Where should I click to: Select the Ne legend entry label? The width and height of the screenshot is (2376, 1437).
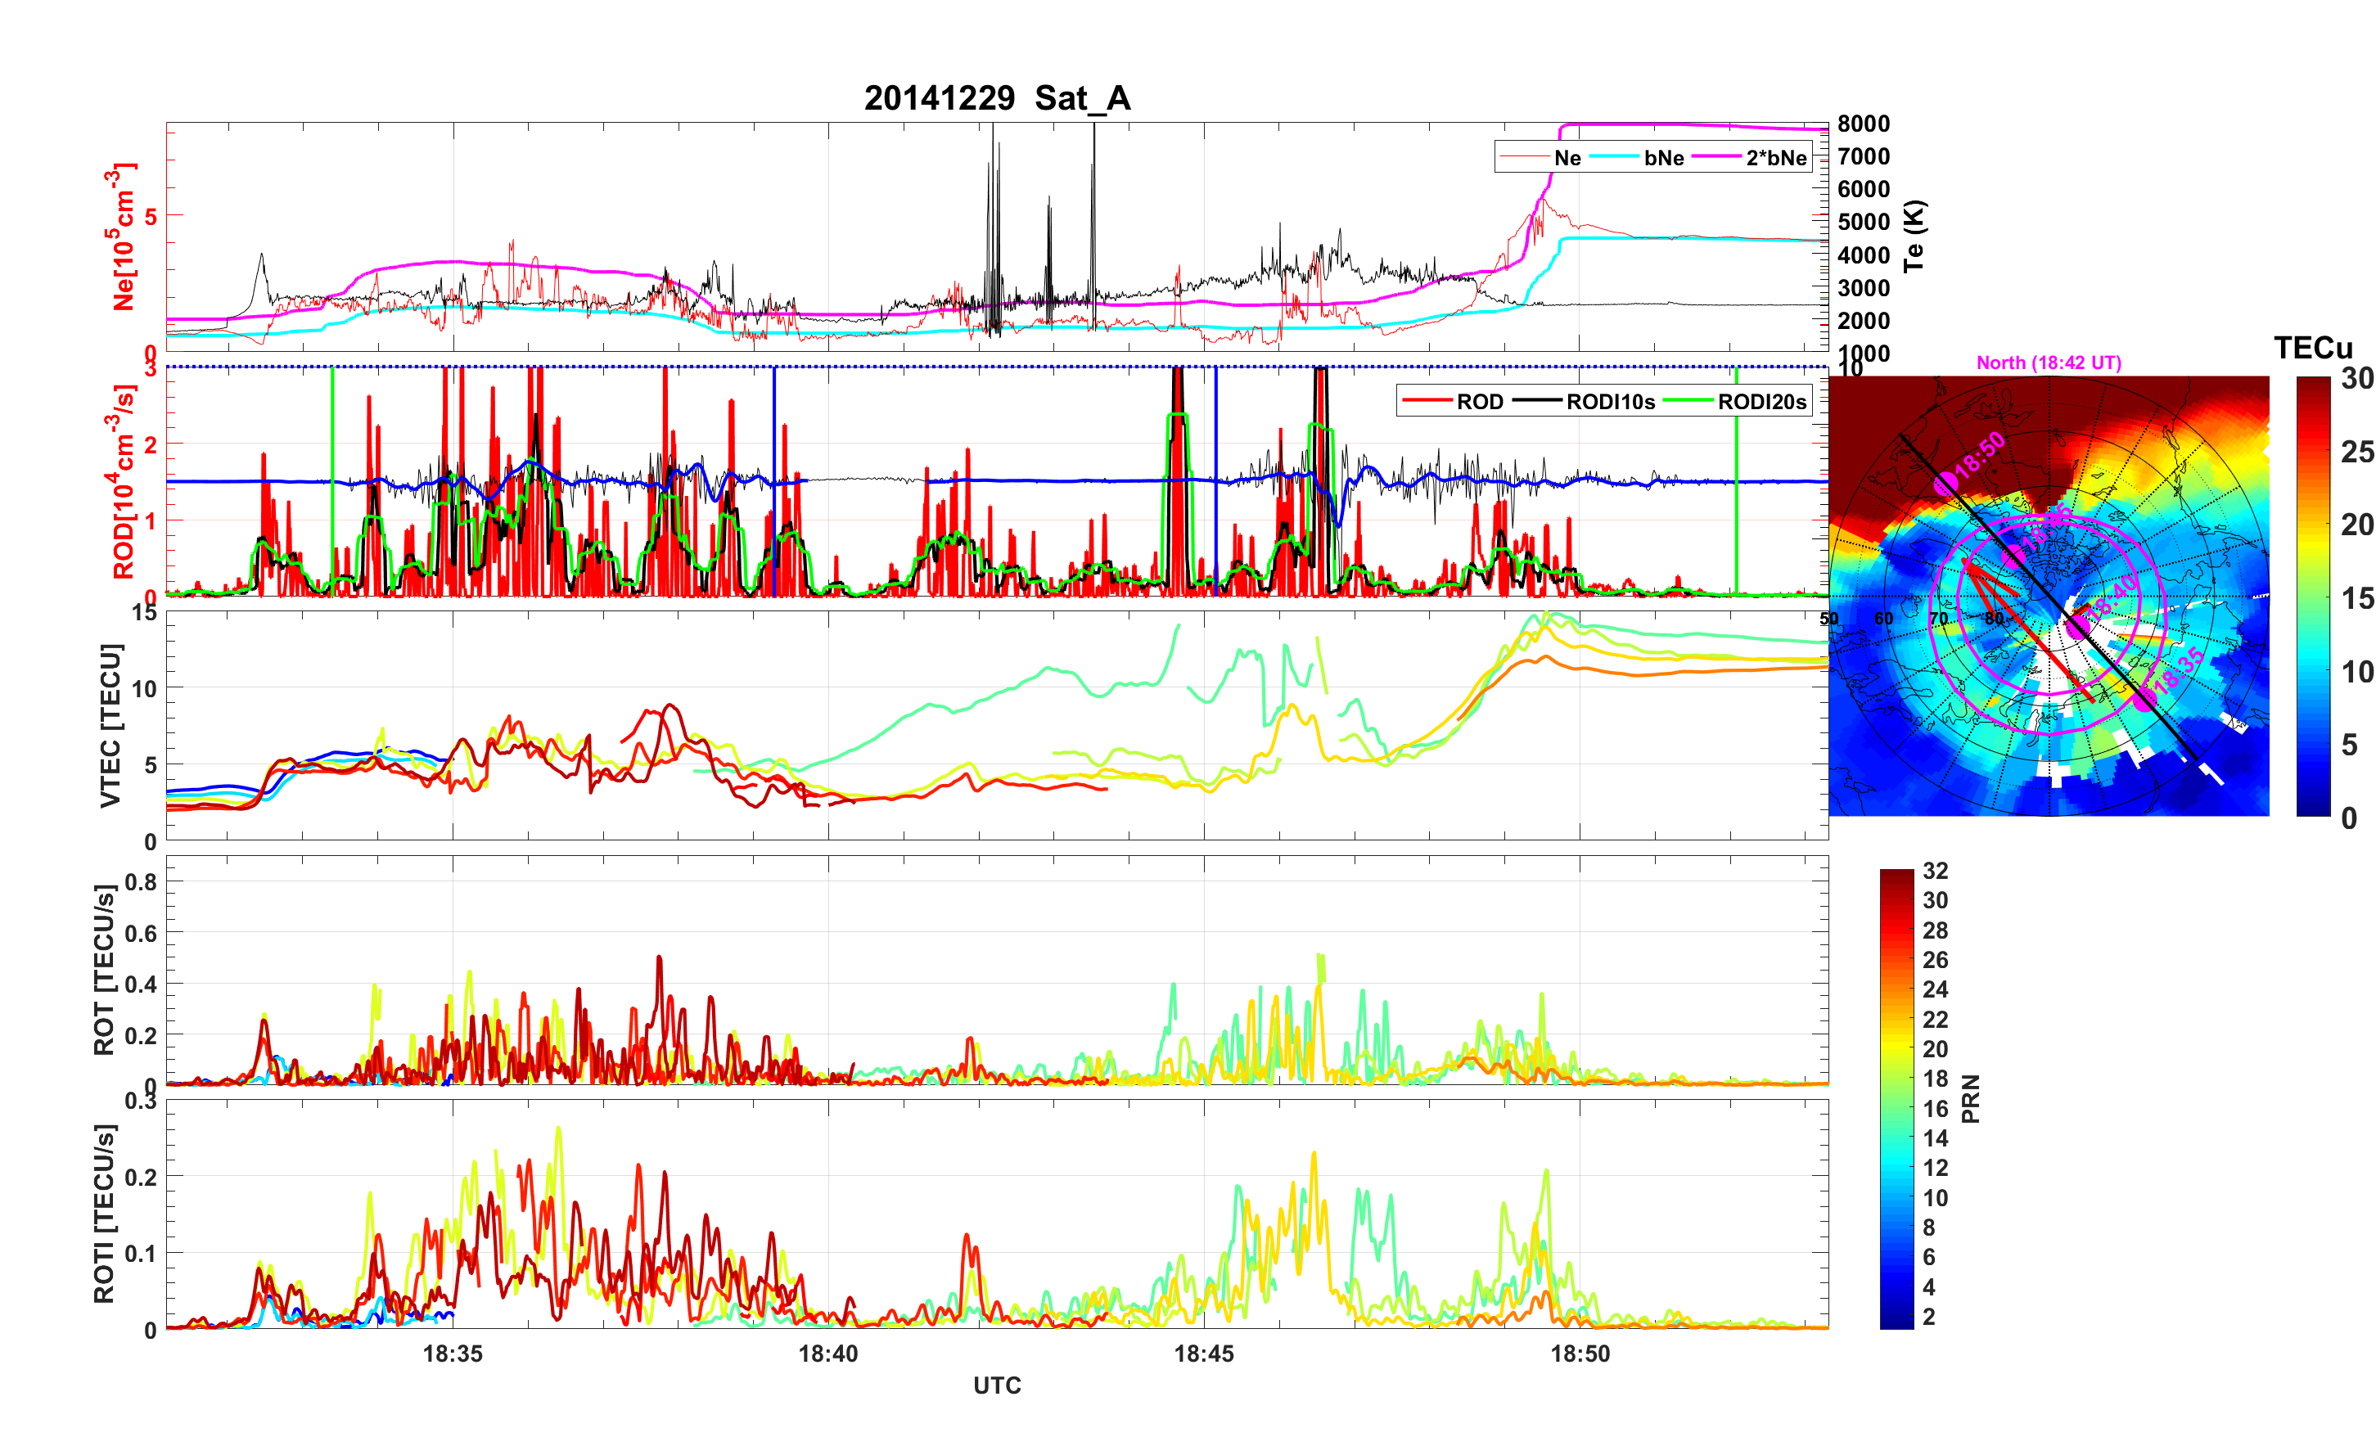(1567, 158)
